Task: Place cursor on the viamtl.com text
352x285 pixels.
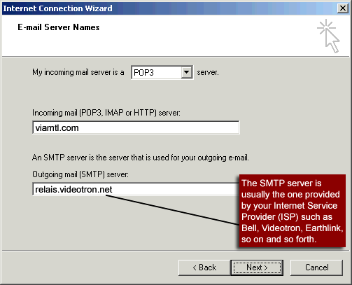Action: pos(57,128)
